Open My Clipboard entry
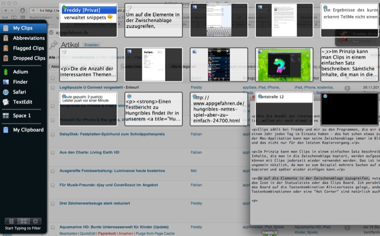Viewport: 380px width, 236px height. (x=28, y=130)
